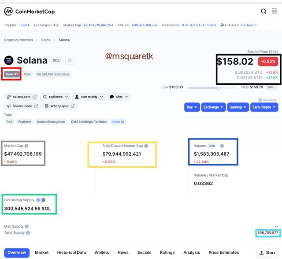Go to Coins breadcrumb
This screenshot has width=282, height=259.
coord(46,40)
